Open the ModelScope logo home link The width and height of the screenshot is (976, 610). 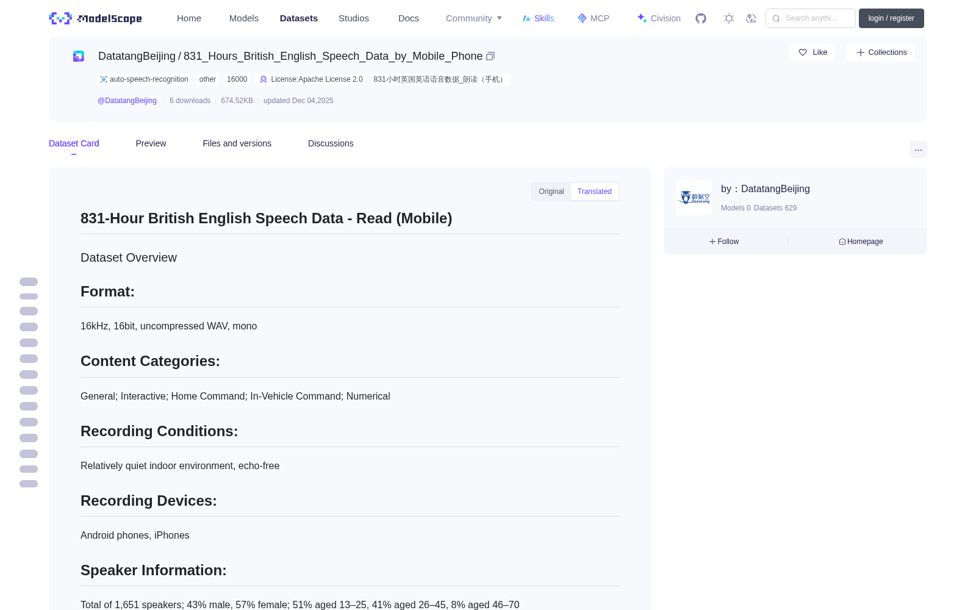click(96, 18)
